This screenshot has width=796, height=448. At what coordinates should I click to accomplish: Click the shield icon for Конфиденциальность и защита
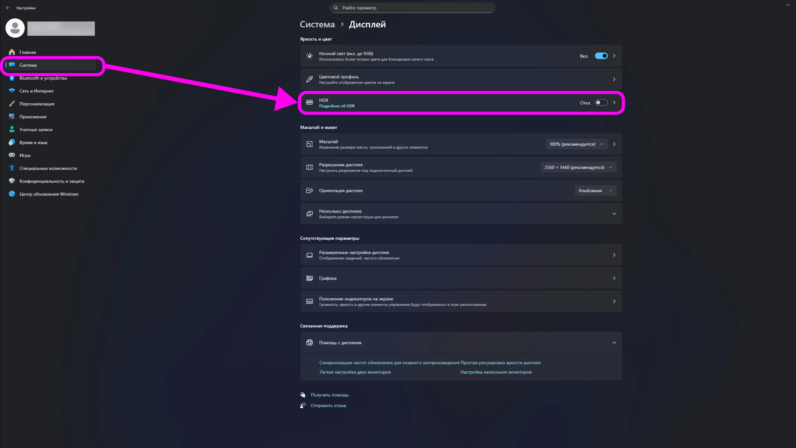(x=12, y=181)
